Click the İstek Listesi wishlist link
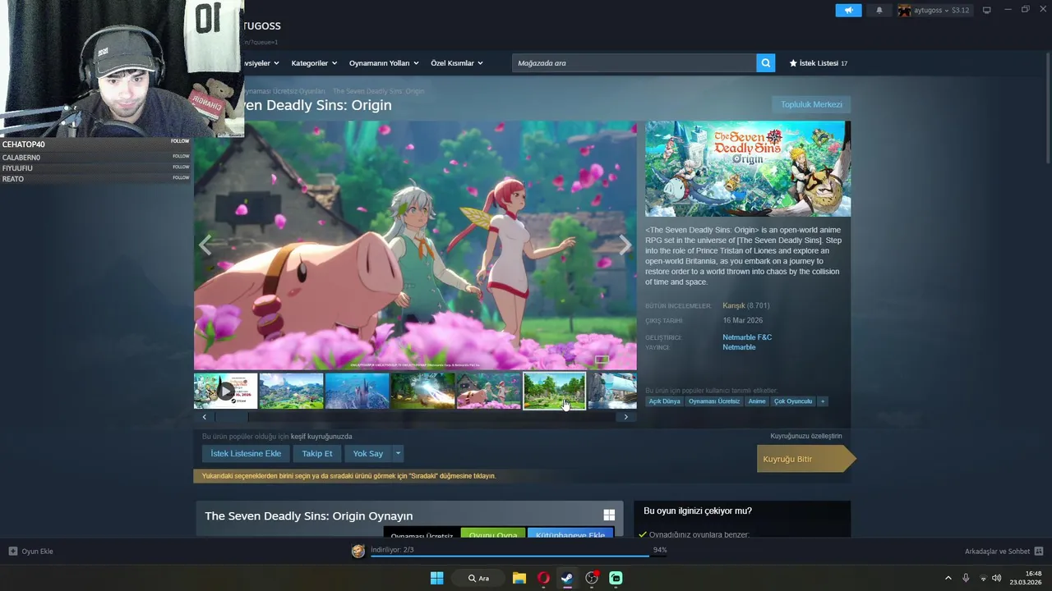Image resolution: width=1052 pixels, height=591 pixels. (819, 63)
